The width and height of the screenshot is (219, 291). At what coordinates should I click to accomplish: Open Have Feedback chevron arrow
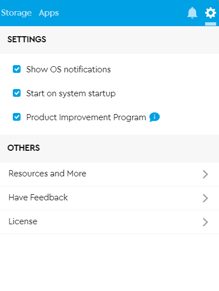click(x=205, y=198)
